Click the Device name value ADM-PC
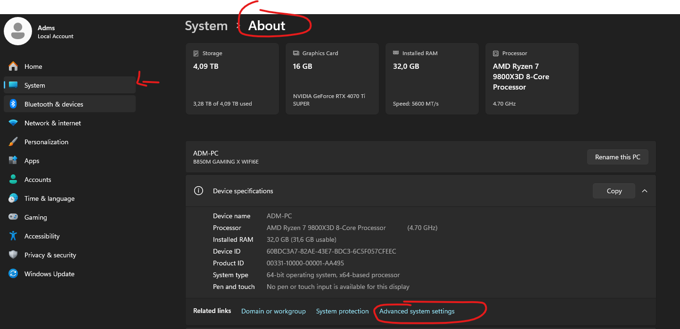680x329 pixels. tap(279, 216)
